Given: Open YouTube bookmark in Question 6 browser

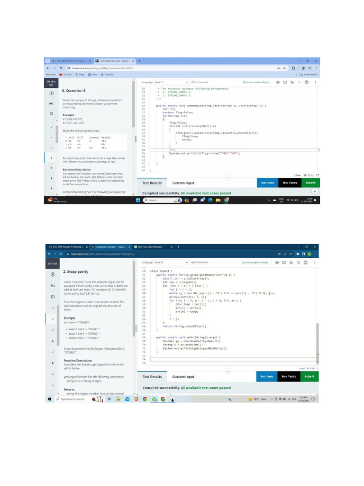Looking at the screenshot, I should point(65,75).
